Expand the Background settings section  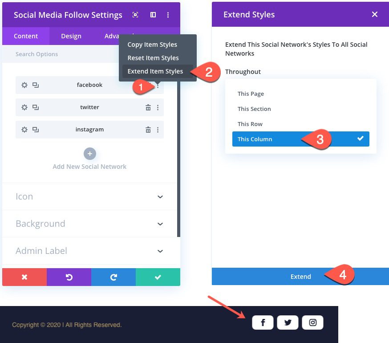click(89, 224)
